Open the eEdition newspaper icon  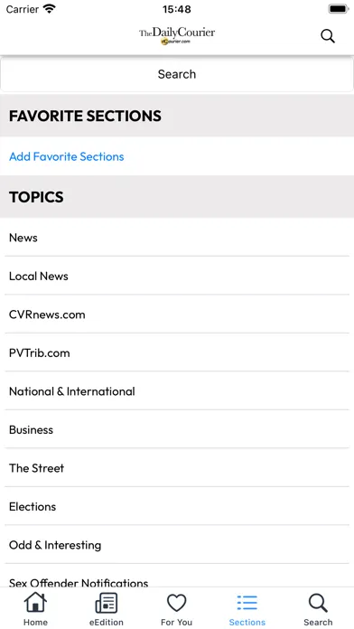tap(107, 603)
